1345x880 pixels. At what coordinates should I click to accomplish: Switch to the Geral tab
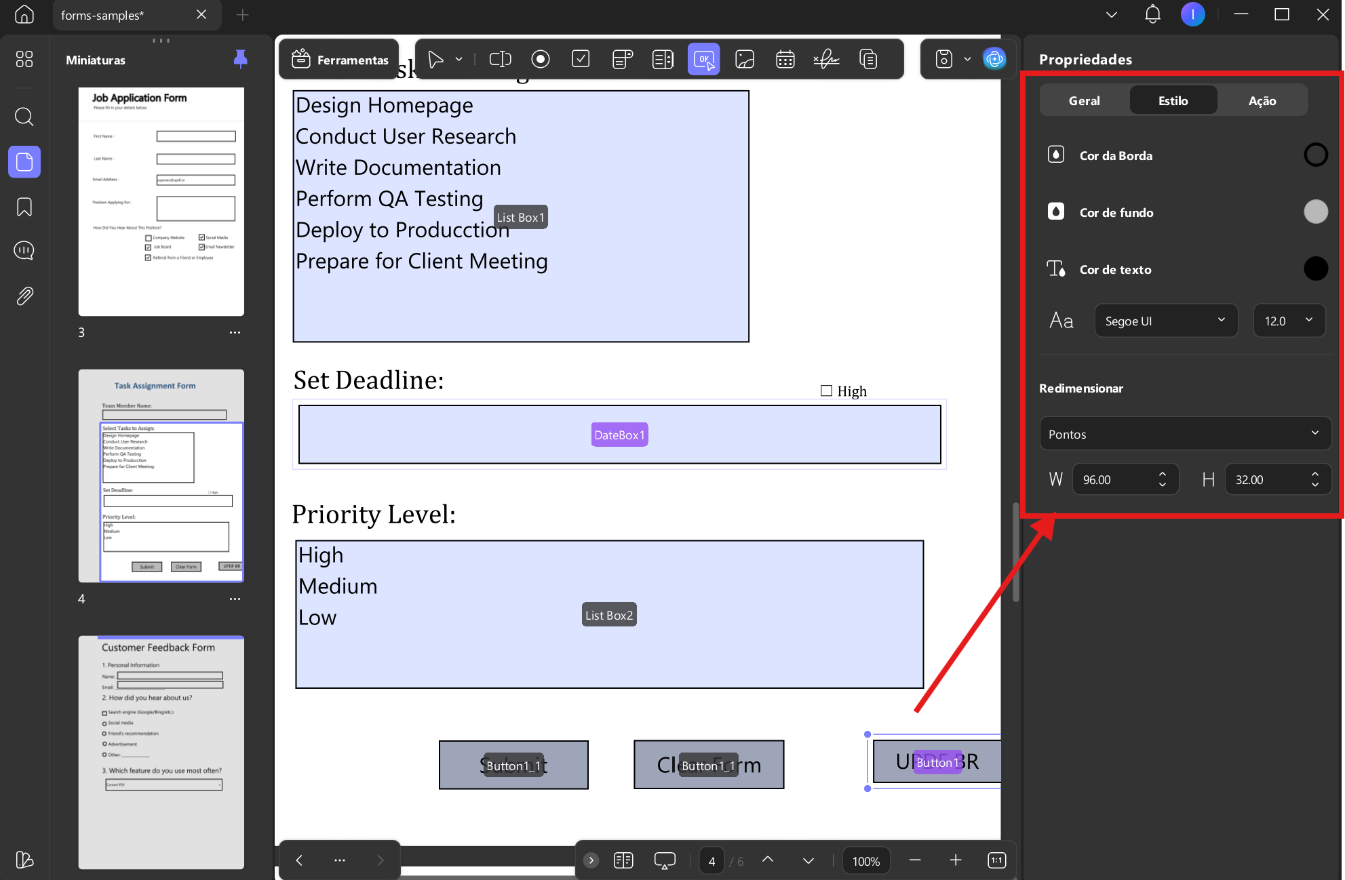1085,100
